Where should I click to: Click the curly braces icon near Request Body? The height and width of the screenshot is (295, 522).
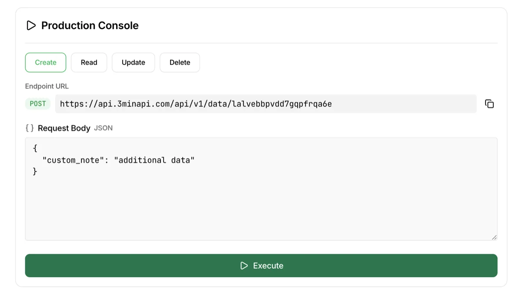(x=30, y=128)
